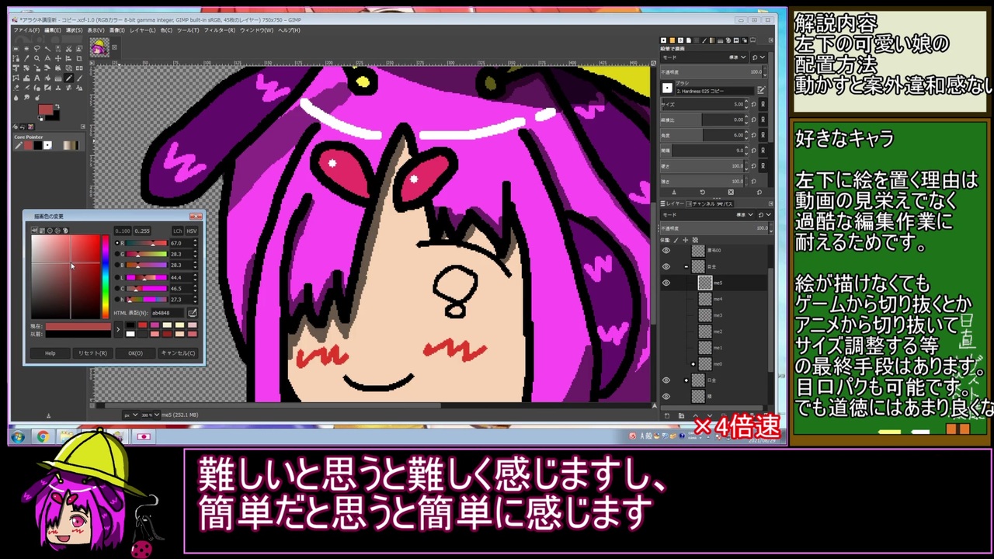Open the paint mode dropdown in tool options

(704, 57)
